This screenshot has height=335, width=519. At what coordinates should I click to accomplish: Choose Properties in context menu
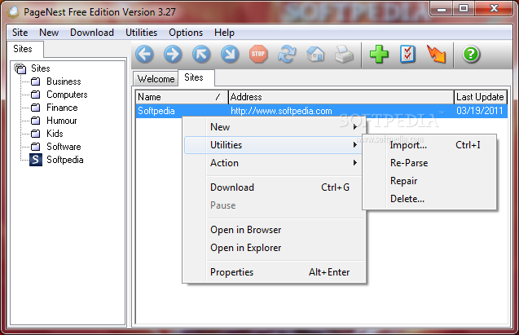[x=274, y=272]
